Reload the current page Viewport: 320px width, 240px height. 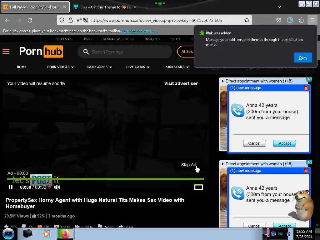[30, 20]
